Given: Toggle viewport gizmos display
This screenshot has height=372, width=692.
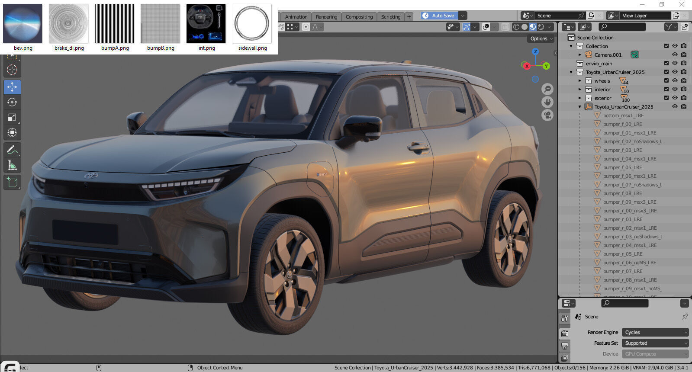Looking at the screenshot, I should tap(466, 27).
